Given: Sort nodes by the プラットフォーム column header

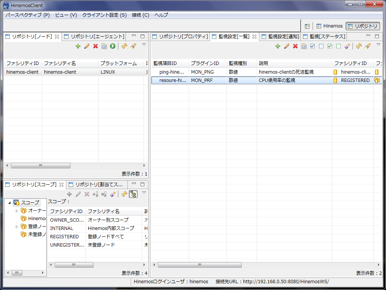Looking at the screenshot, I should (x=121, y=63).
